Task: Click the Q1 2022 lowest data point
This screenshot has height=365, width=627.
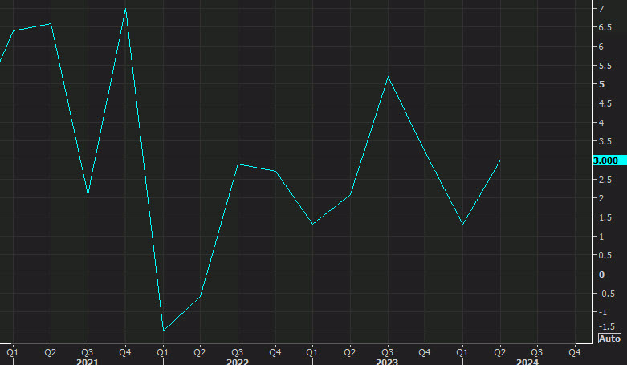Action: pos(163,331)
